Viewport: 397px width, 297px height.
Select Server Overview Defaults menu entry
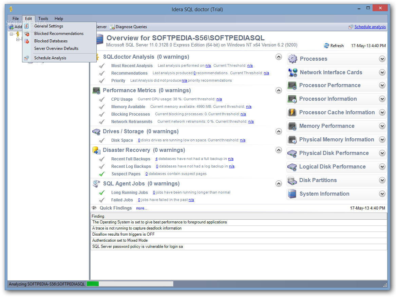pos(59,48)
